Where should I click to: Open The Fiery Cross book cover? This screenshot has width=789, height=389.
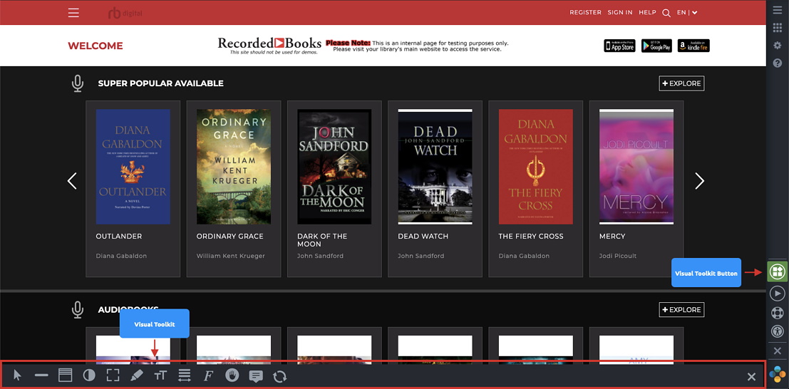click(536, 167)
